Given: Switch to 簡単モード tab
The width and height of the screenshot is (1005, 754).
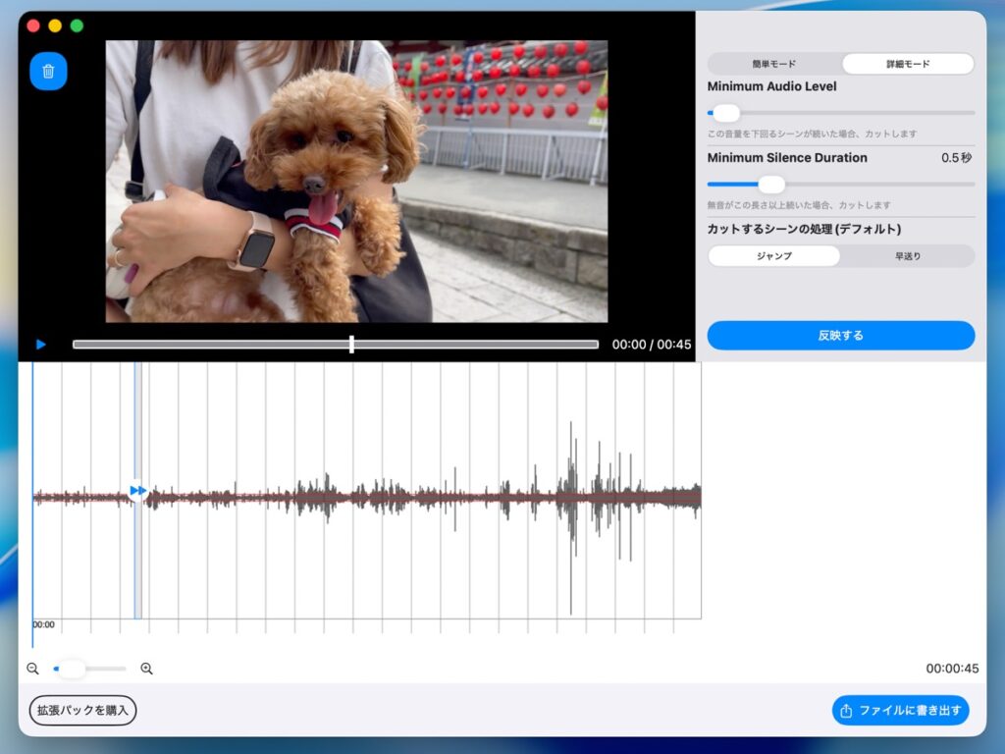Looking at the screenshot, I should [x=774, y=64].
